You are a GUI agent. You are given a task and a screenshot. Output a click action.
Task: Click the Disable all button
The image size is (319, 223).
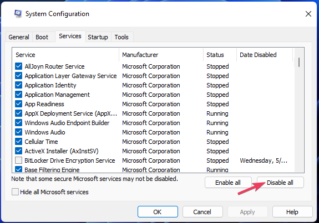click(280, 183)
